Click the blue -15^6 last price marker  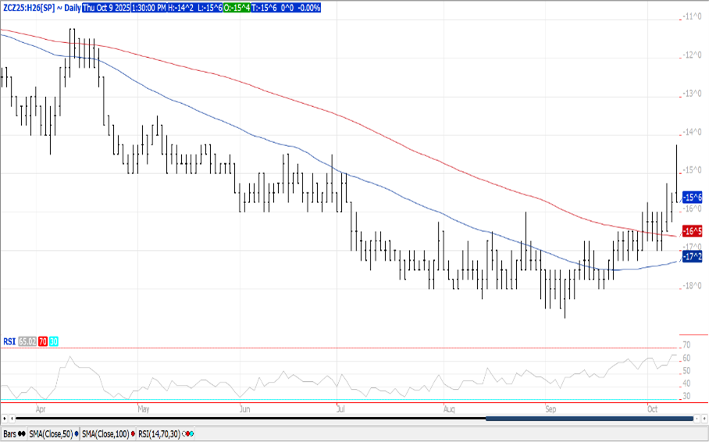pyautogui.click(x=692, y=197)
